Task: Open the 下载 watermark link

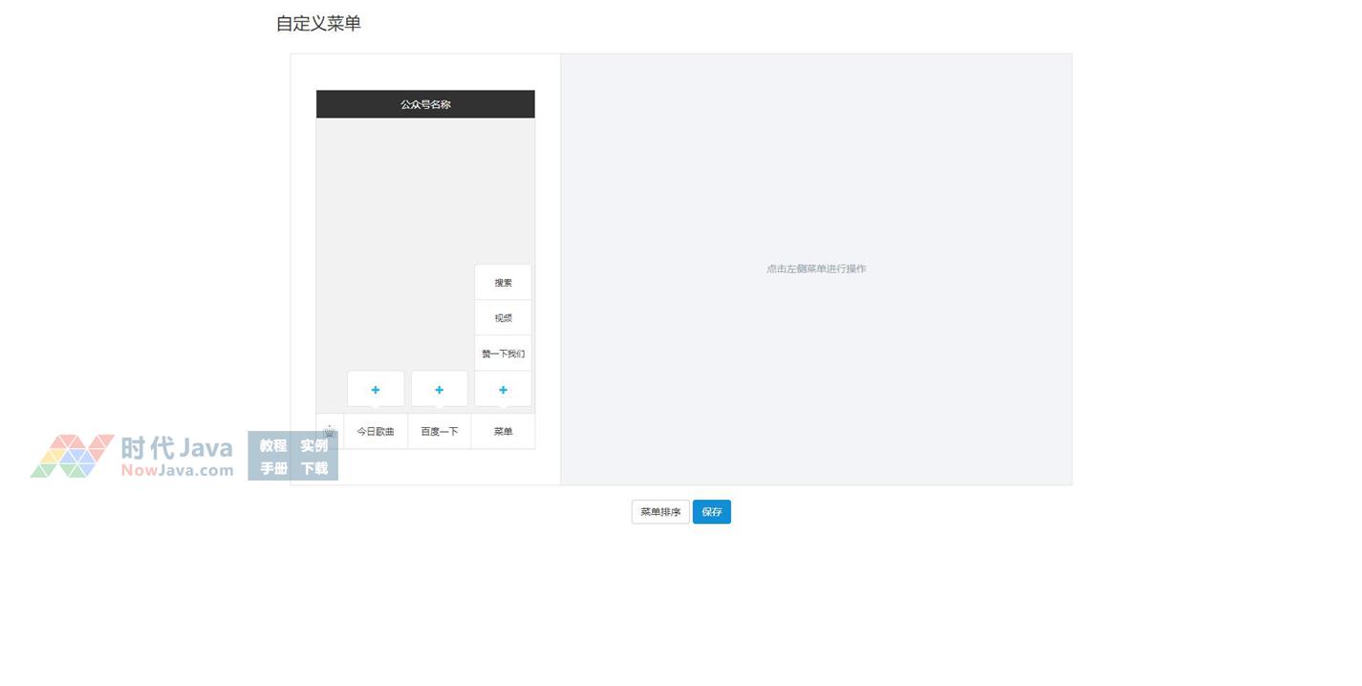Action: point(313,468)
